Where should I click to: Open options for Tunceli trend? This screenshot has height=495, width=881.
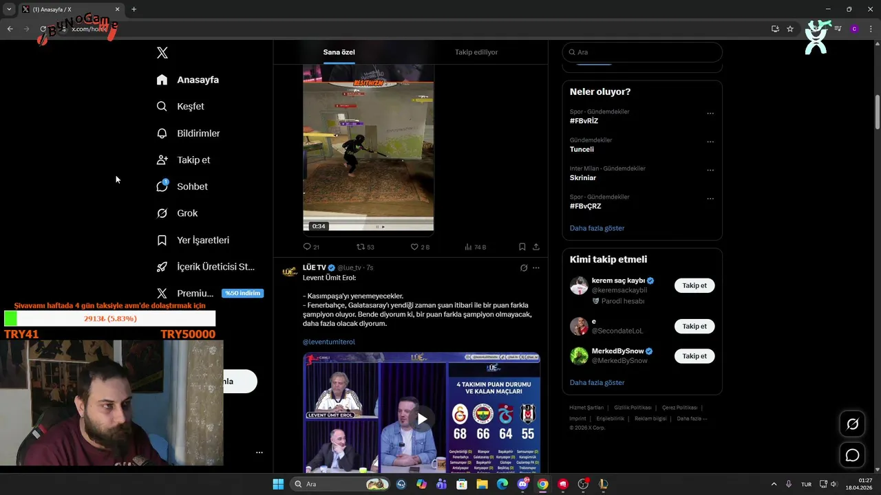pyautogui.click(x=710, y=142)
